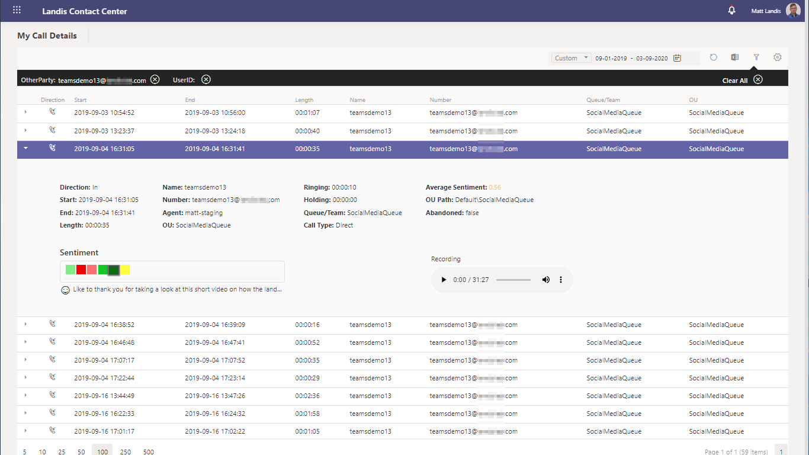Sort by the Number column
The height and width of the screenshot is (455, 809).
[441, 100]
